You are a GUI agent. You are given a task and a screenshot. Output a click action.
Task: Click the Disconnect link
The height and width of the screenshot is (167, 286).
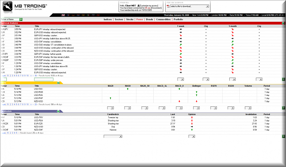156,8
